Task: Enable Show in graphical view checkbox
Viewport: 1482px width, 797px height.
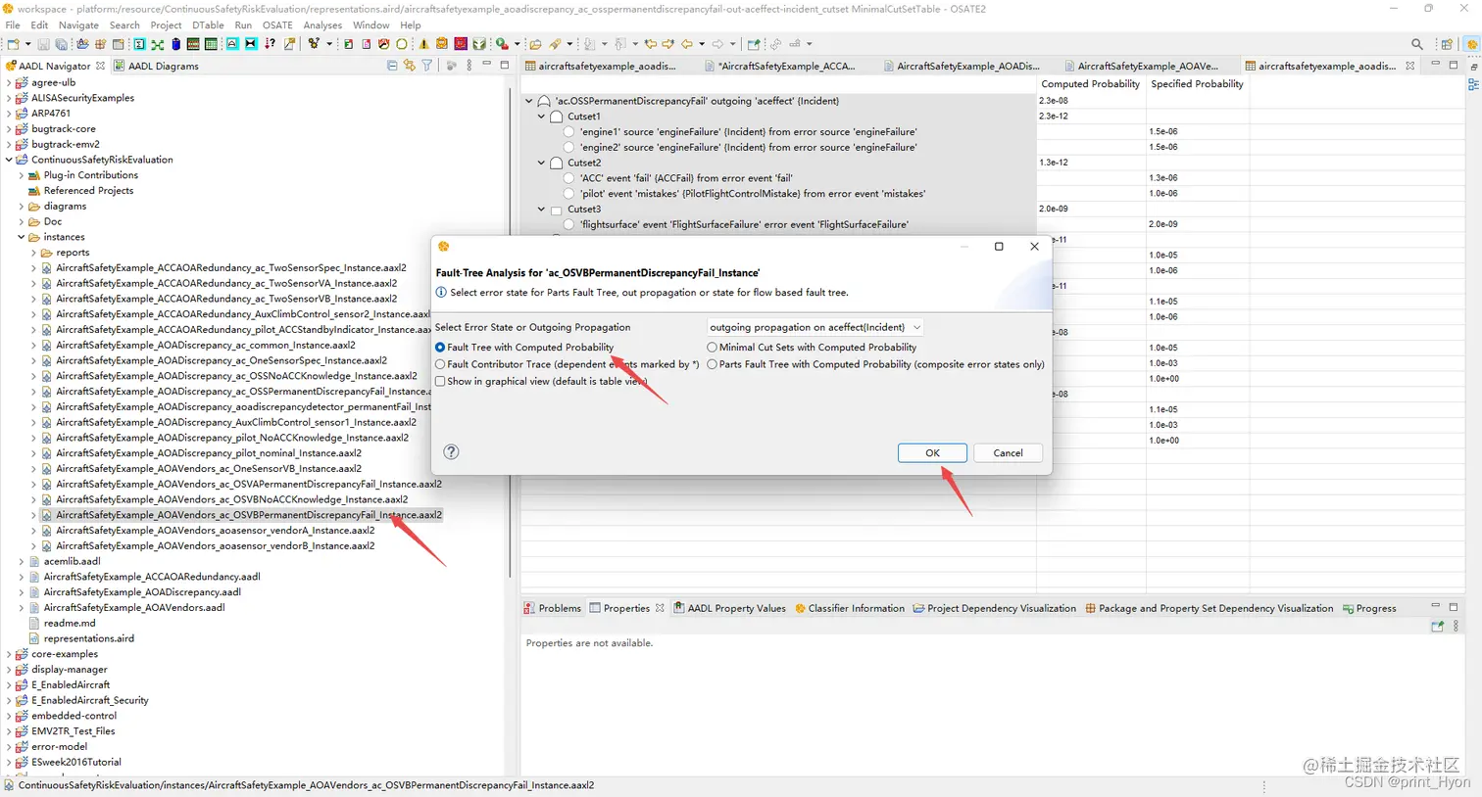Action: 440,382
